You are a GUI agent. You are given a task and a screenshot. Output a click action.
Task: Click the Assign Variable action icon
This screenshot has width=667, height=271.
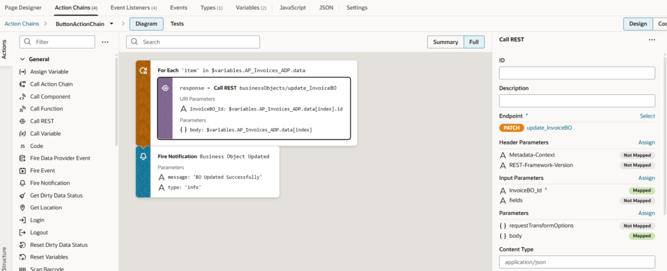point(23,71)
